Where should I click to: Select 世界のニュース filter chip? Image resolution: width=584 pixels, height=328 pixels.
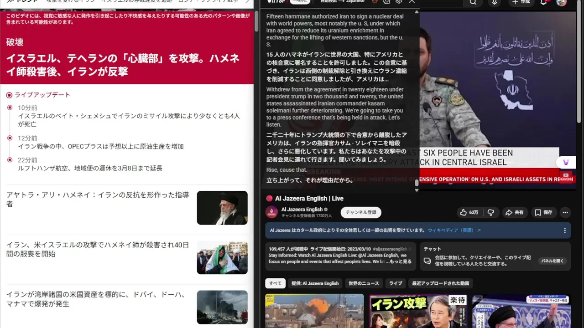(x=364, y=283)
